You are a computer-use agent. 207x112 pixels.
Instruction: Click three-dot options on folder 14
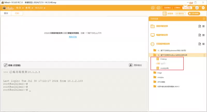204,55
